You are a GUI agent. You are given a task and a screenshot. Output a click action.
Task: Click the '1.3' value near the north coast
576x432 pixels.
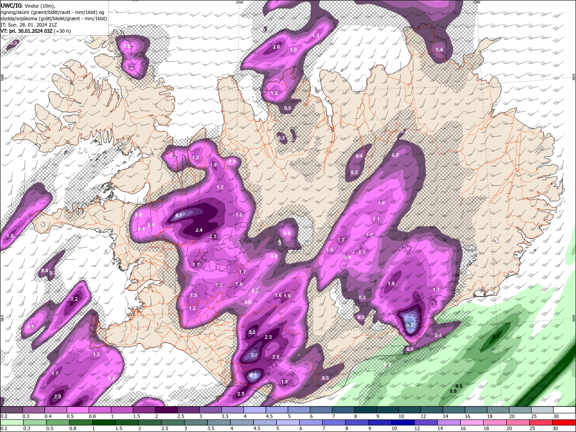[x=315, y=36]
